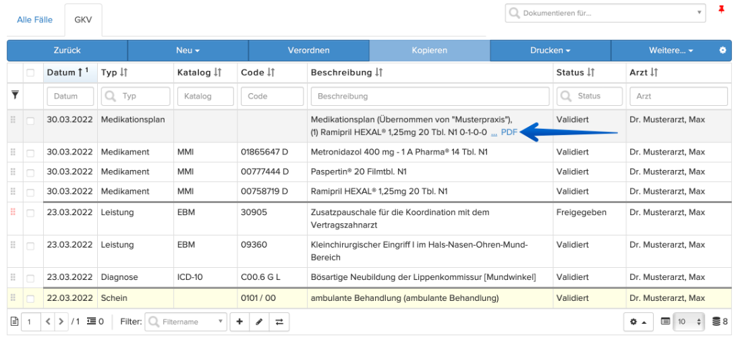Open Dokumentieren für... combo box
Image resolution: width=736 pixels, height=340 pixels.
pyautogui.click(x=605, y=13)
